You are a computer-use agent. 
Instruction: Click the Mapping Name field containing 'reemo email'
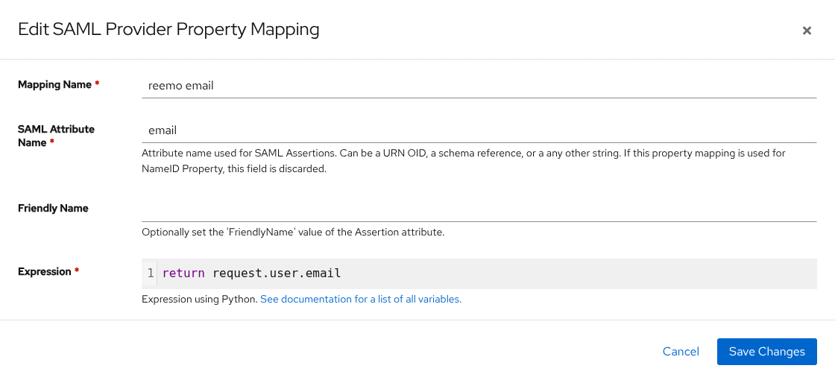[x=479, y=86]
